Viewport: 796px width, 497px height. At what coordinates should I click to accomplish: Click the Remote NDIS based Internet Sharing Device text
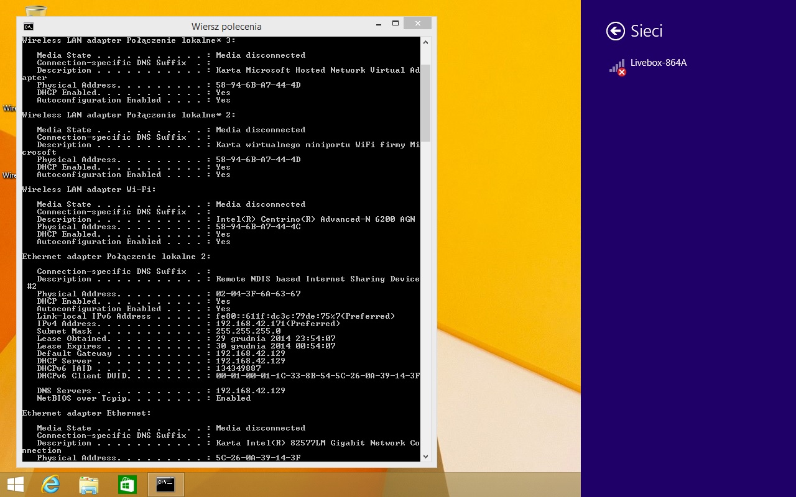click(318, 279)
